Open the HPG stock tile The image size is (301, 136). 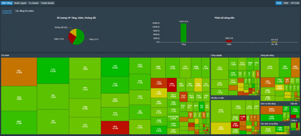coord(221,111)
